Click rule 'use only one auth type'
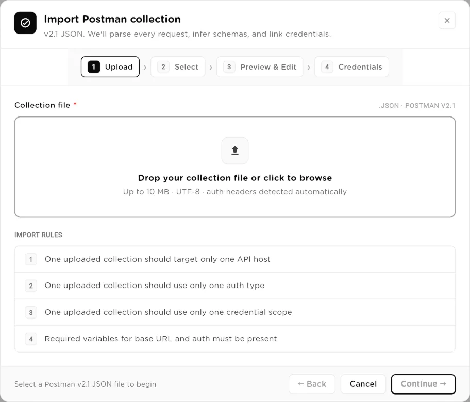 235,286
